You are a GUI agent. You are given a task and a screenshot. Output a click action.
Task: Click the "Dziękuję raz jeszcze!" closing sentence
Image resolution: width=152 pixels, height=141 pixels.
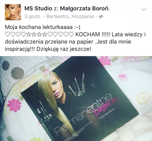pyautogui.click(x=64, y=49)
